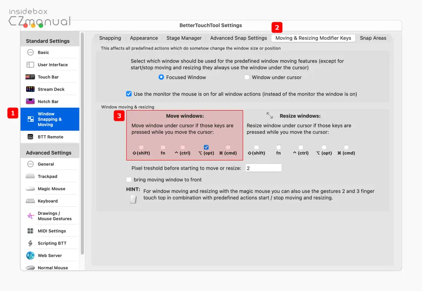Screen dimensions: 422x291
Task: Click the Touch Bar icon
Action: 30,77
